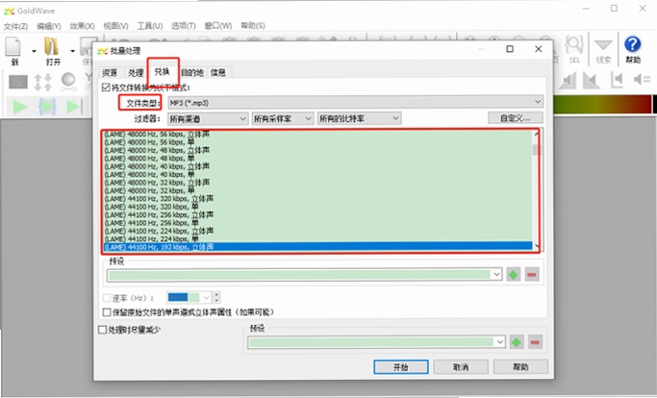Toggle the 处理时尽量减少 checkbox
Viewport: 657px width, 398px height.
click(102, 330)
